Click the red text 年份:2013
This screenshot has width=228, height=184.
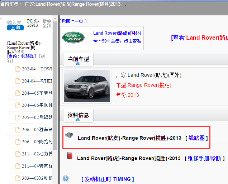pos(127,95)
